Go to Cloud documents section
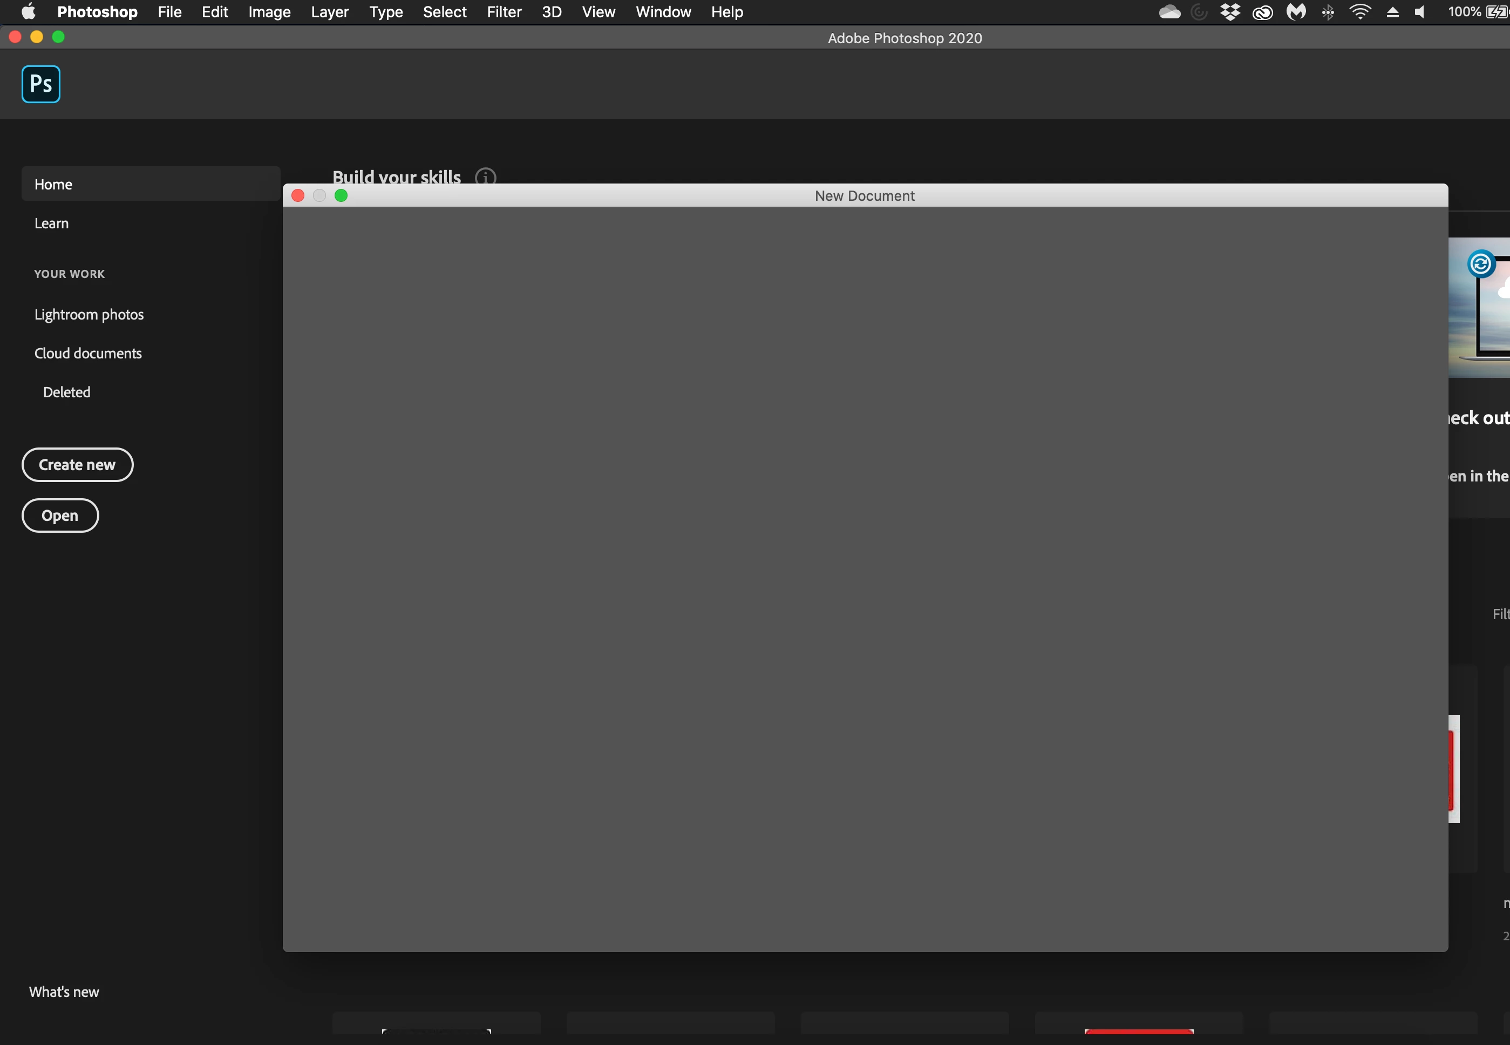Image resolution: width=1510 pixels, height=1045 pixels. pos(88,354)
